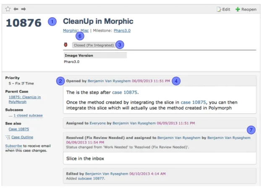Click the Subcases sidebar label
The height and width of the screenshot is (188, 261).
pyautogui.click(x=14, y=110)
